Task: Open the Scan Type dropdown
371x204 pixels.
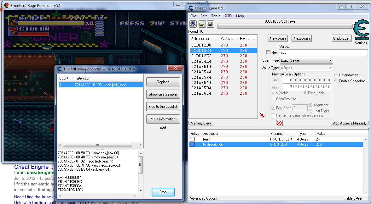Action: [306, 60]
